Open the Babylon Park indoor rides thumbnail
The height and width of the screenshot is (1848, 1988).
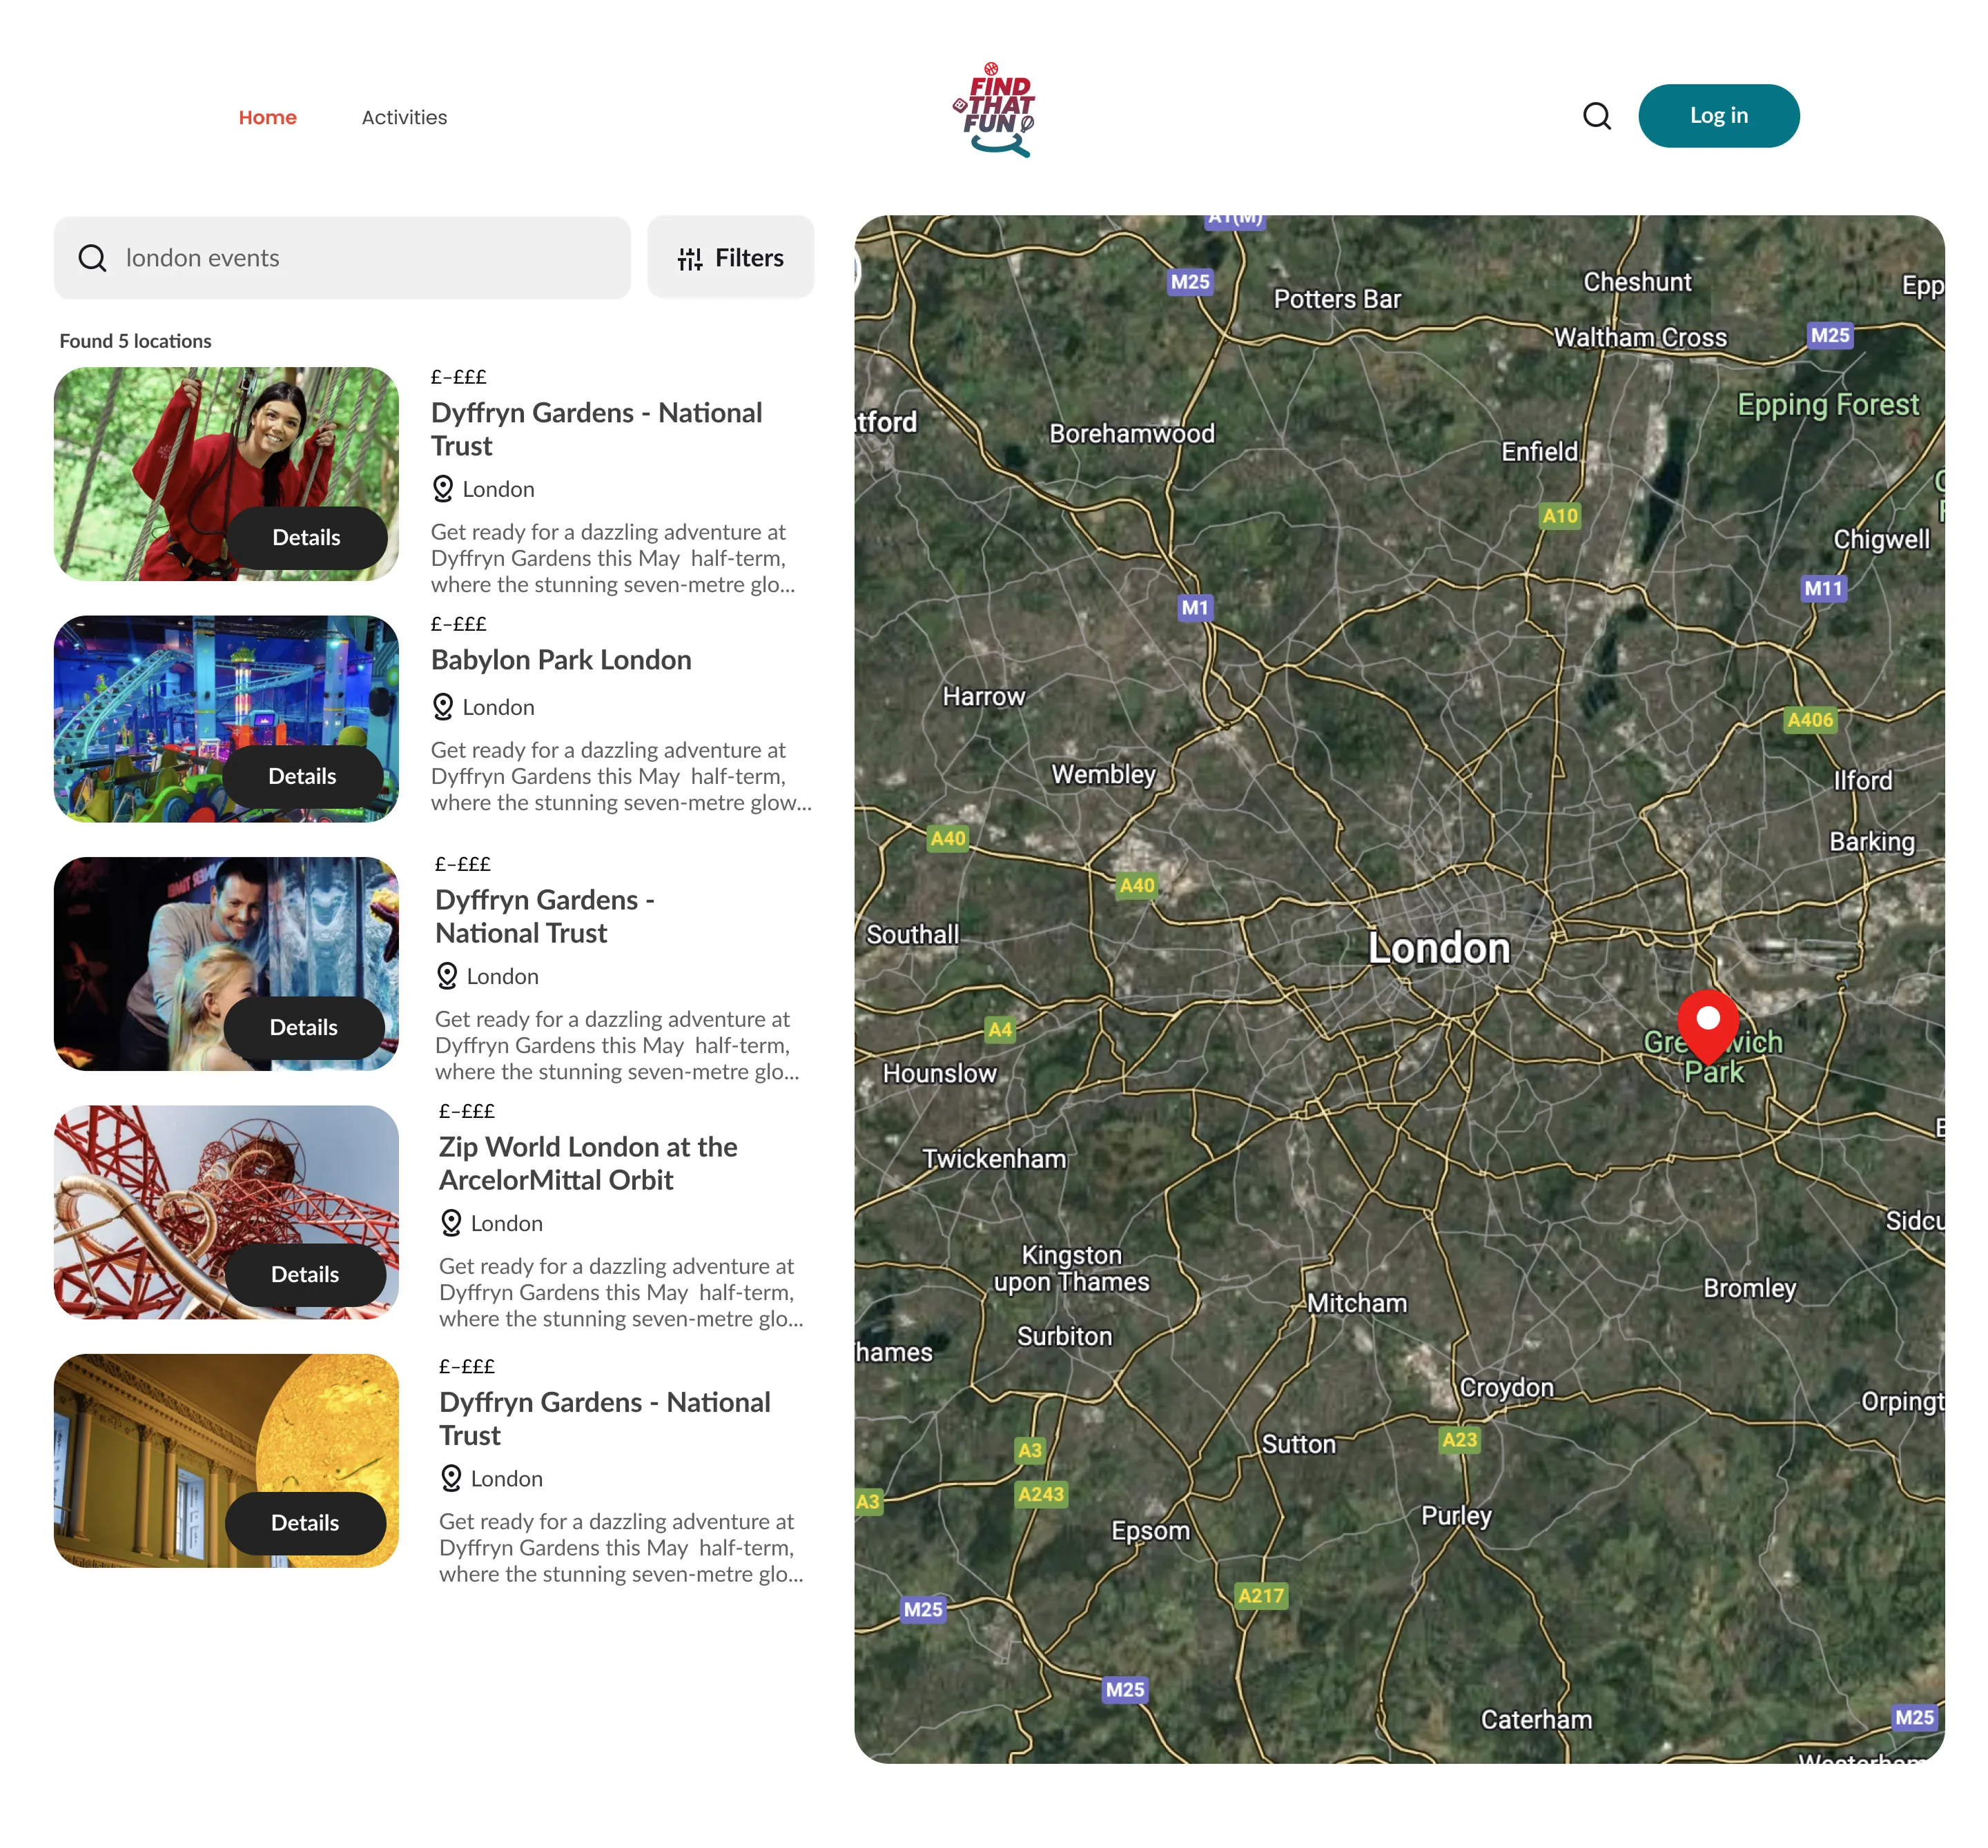pos(226,718)
